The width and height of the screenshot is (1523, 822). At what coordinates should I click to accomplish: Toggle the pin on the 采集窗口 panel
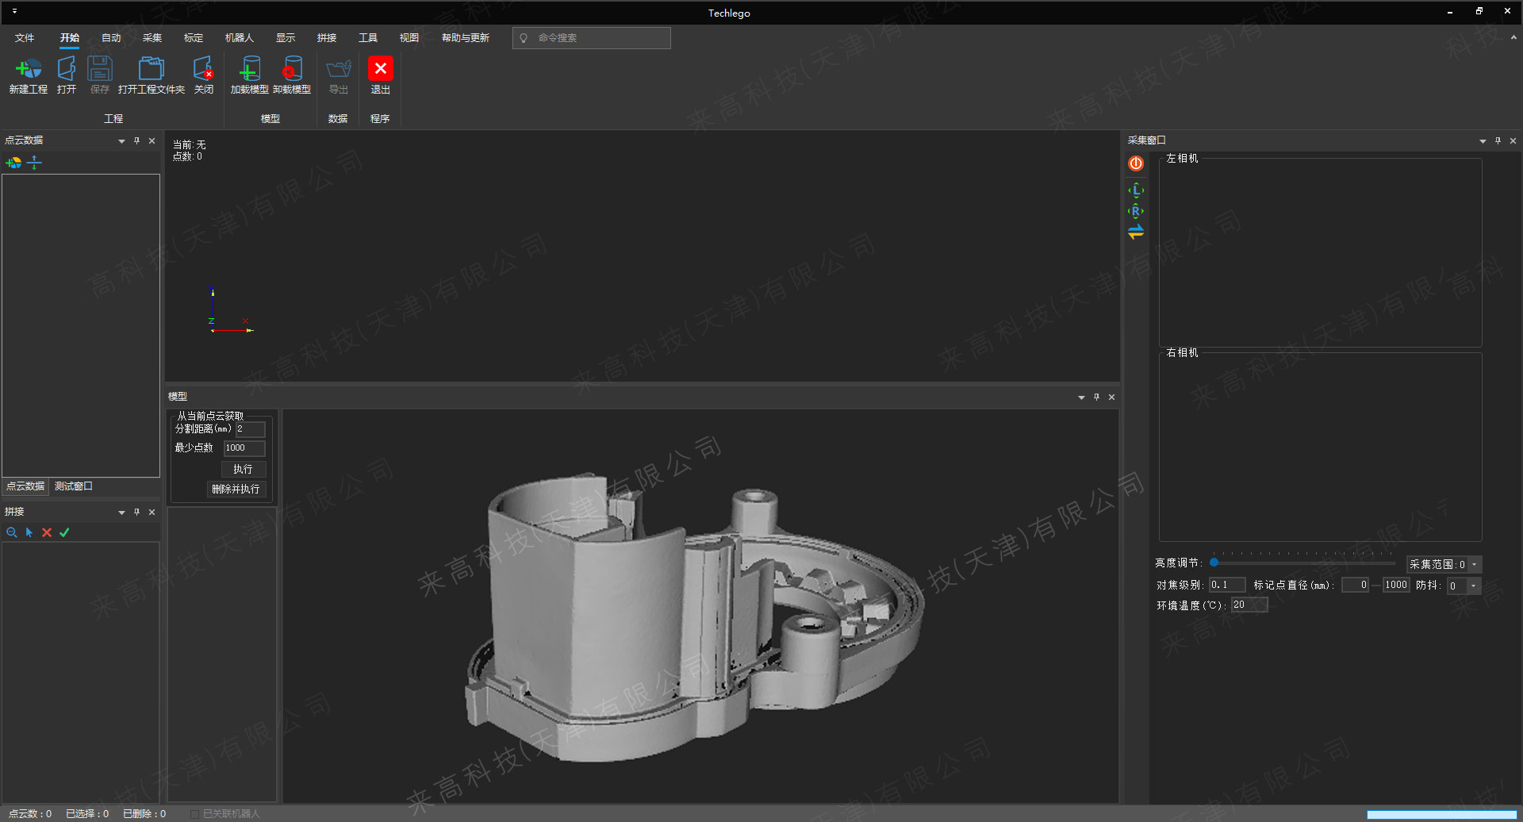coord(1498,140)
